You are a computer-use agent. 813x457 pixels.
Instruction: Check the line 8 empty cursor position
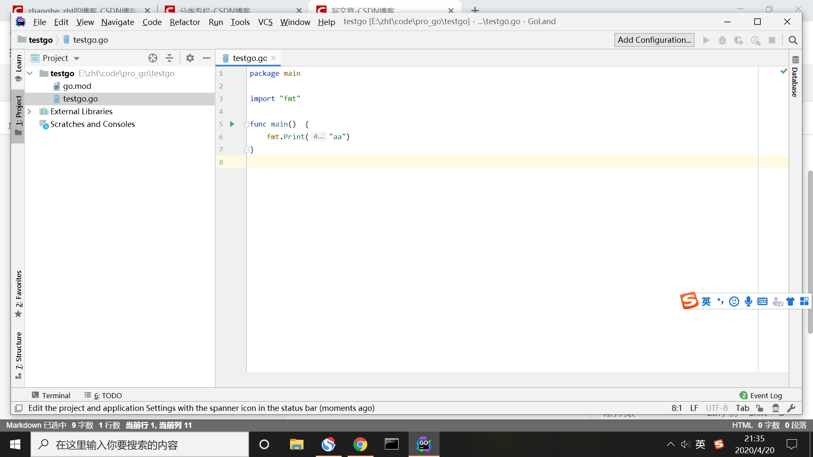coord(249,162)
